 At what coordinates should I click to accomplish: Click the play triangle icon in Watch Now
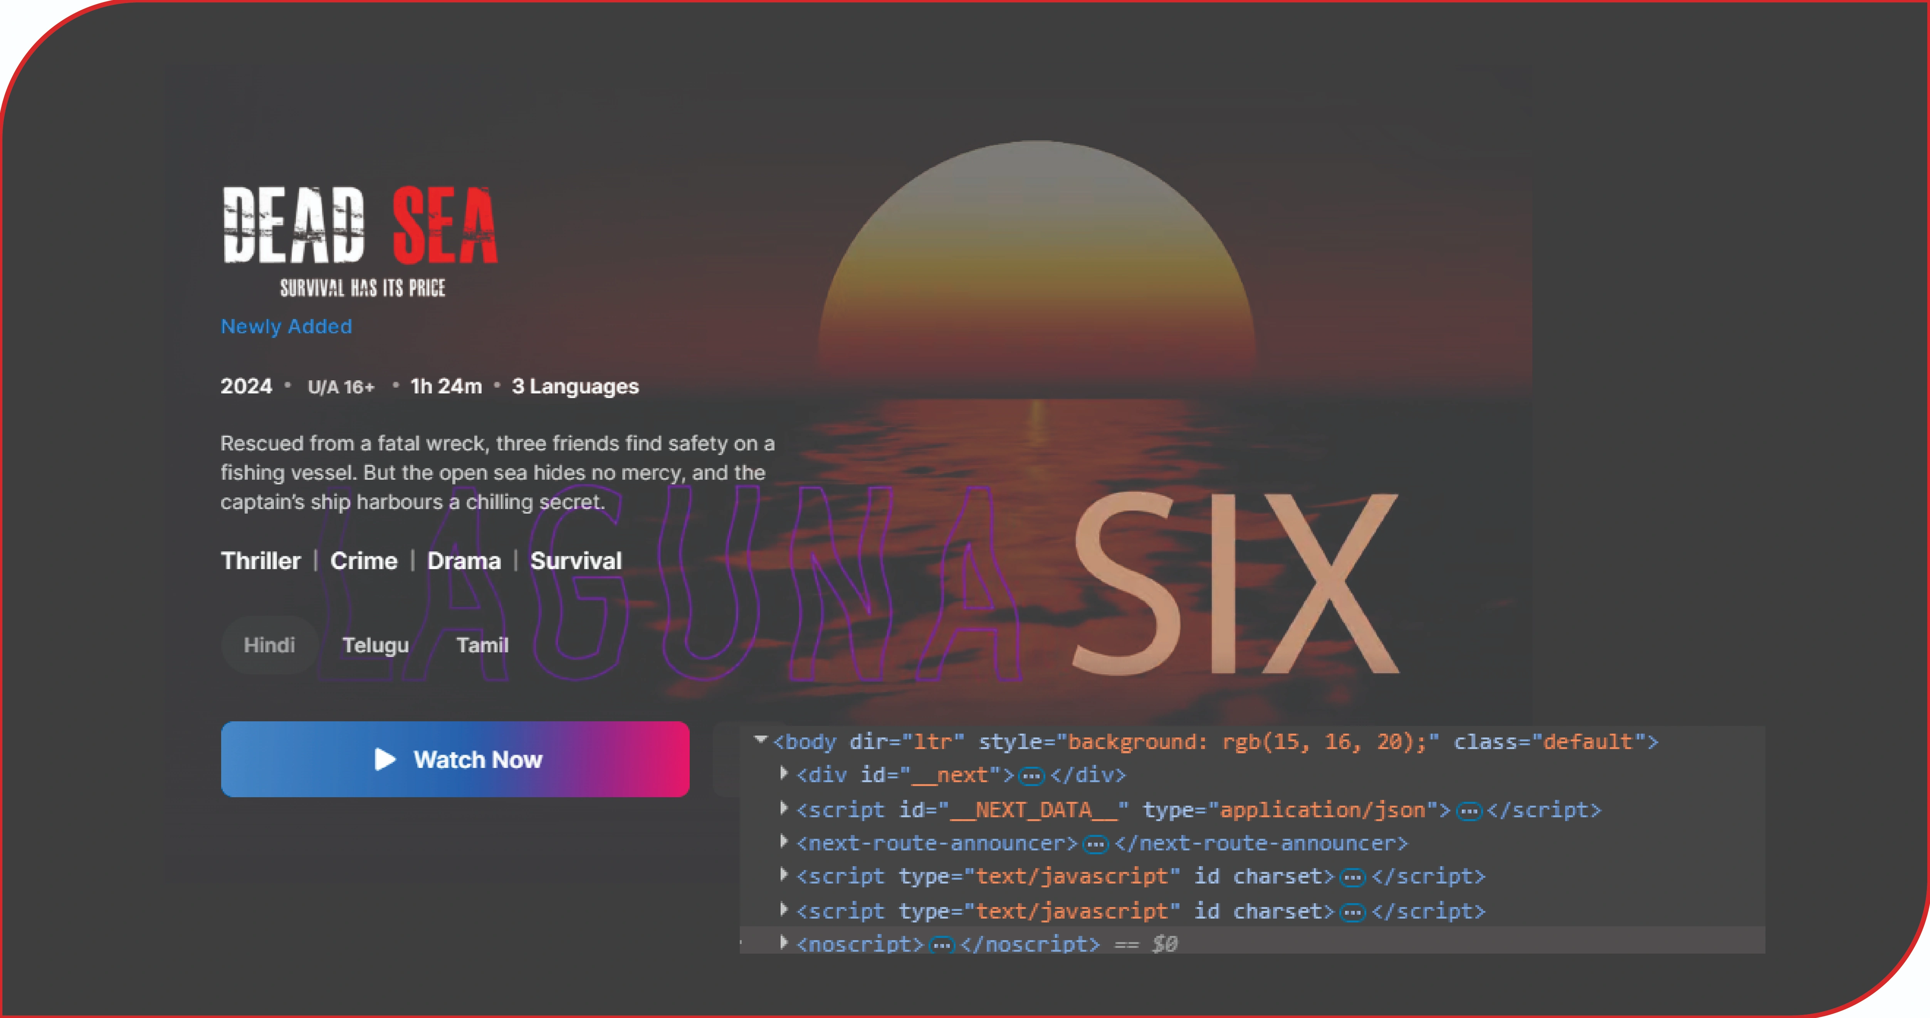click(385, 759)
